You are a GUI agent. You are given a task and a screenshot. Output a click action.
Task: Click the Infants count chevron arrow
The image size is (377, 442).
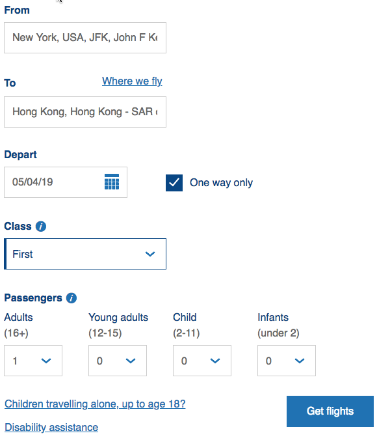[x=300, y=361]
